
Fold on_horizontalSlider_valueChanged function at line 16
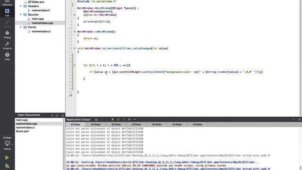click(x=75, y=48)
